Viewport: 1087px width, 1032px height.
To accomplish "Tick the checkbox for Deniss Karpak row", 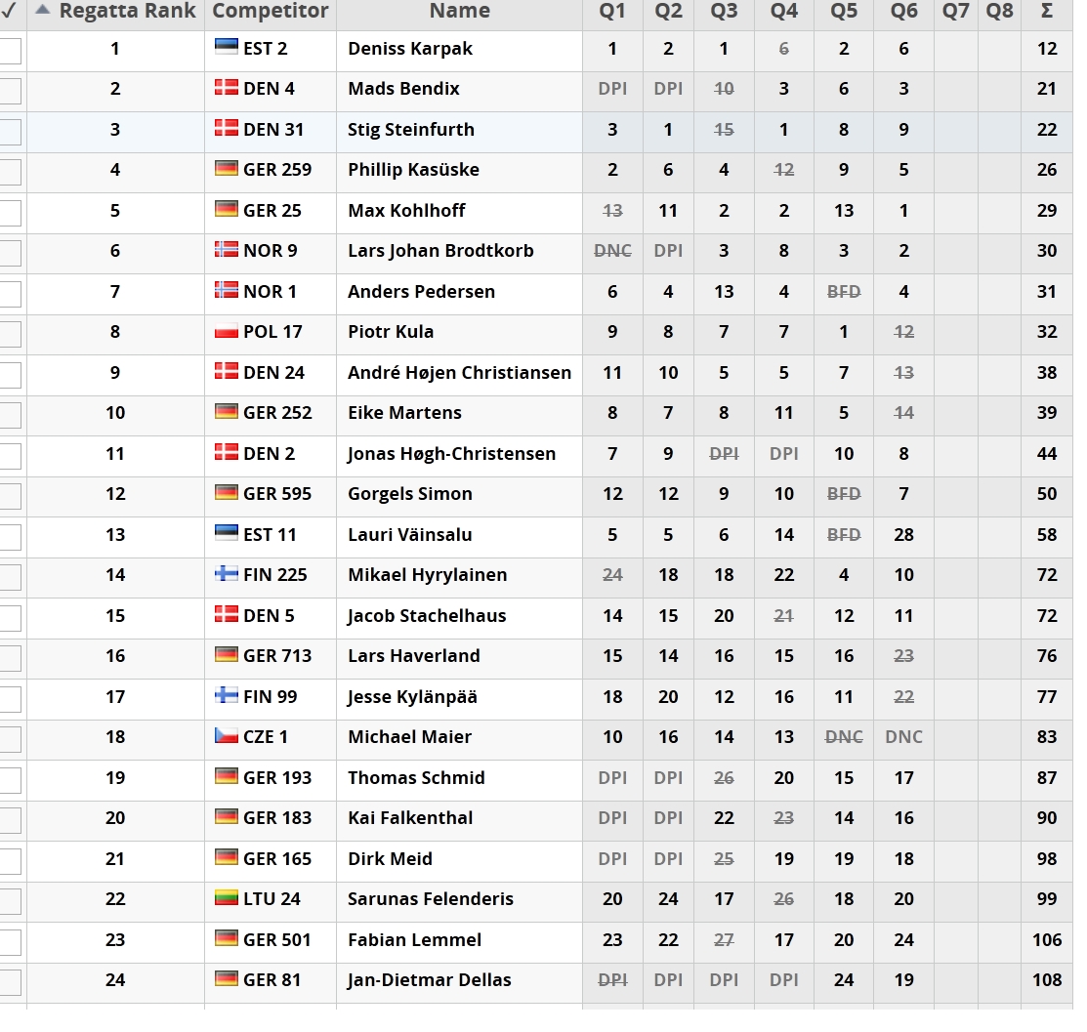I will point(10,51).
